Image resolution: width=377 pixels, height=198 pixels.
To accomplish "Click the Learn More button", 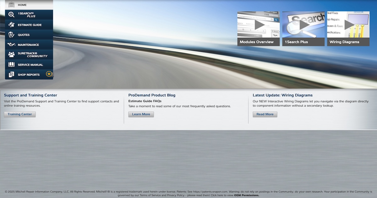I will tap(141, 114).
